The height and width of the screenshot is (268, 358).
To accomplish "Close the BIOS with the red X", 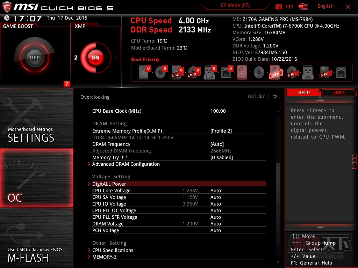I will click(348, 7).
